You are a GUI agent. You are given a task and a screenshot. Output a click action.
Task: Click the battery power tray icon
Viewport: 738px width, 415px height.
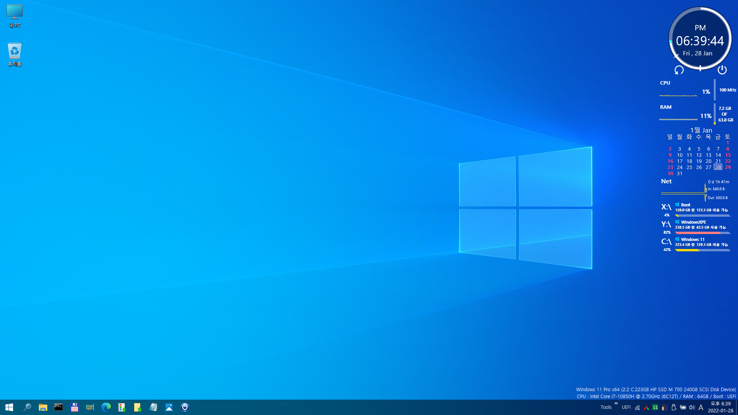tap(683, 408)
